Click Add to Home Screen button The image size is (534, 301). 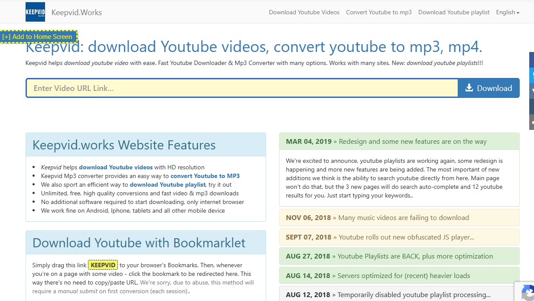tap(38, 37)
